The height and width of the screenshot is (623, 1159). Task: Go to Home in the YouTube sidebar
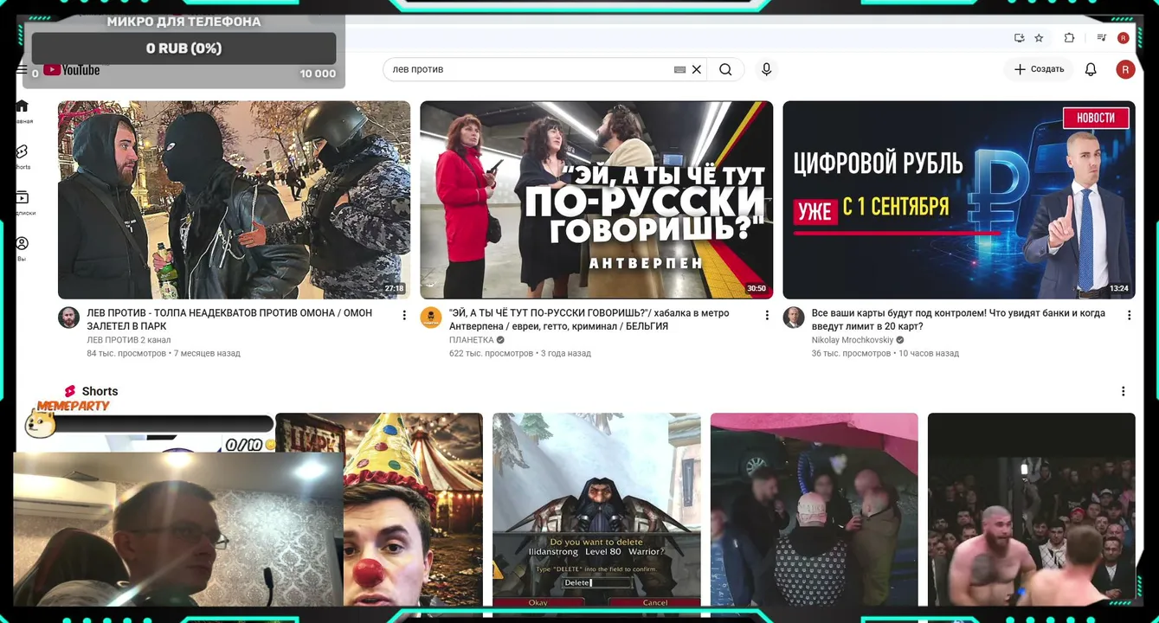[x=23, y=112]
